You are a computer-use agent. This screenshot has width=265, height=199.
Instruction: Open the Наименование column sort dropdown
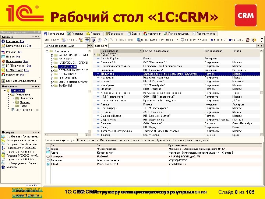coord(141,51)
